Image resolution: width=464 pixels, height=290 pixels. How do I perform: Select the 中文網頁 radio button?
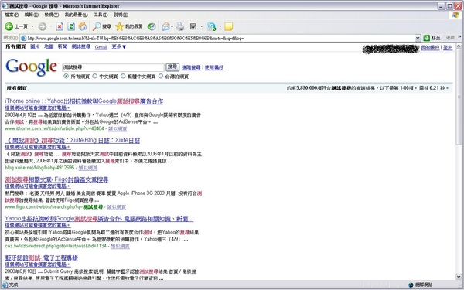(94, 77)
